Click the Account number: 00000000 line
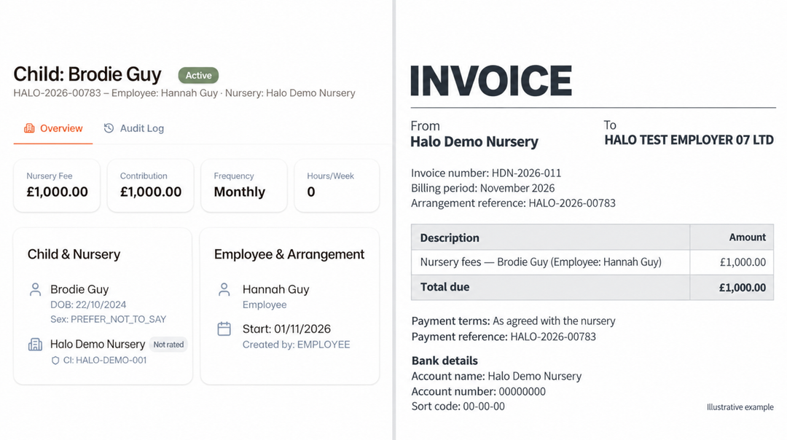The image size is (787, 440). coord(478,392)
